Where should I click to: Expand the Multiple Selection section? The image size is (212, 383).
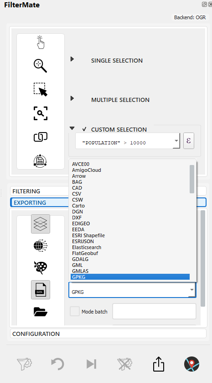point(72,98)
